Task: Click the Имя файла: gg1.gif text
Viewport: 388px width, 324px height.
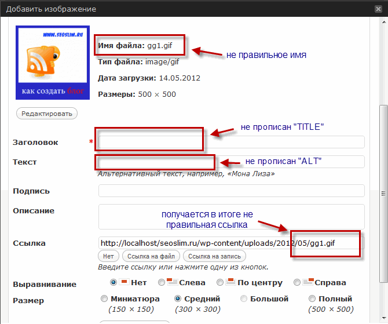Action: [135, 46]
